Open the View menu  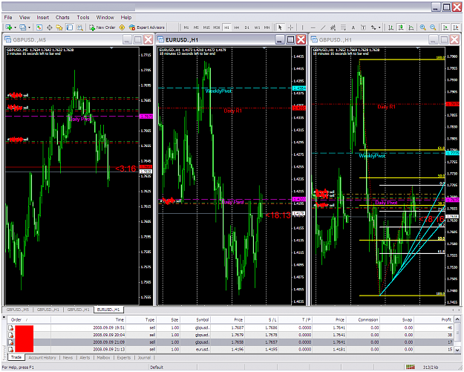coord(24,18)
